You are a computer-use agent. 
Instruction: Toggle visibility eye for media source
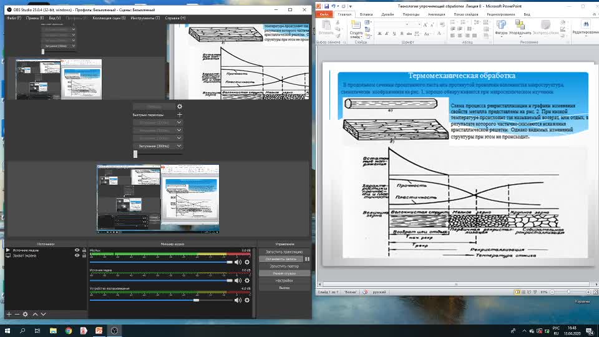tap(77, 250)
